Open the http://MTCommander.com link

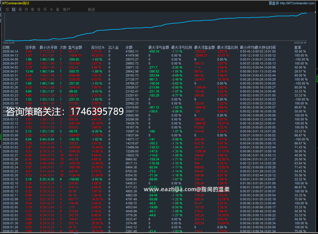point(297,3)
